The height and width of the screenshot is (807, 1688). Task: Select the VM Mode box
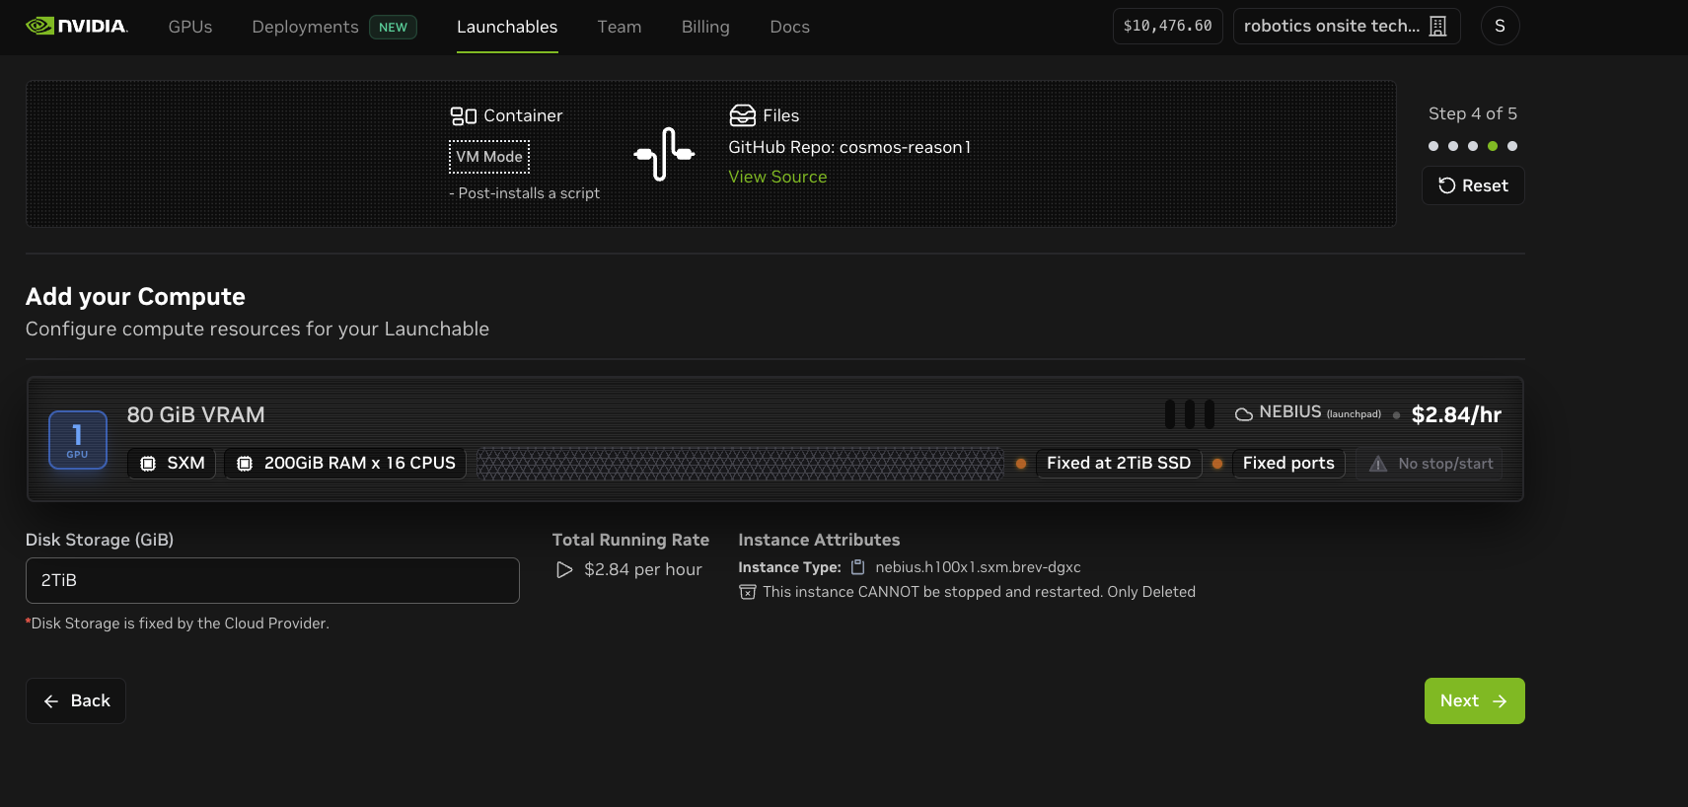(x=489, y=157)
